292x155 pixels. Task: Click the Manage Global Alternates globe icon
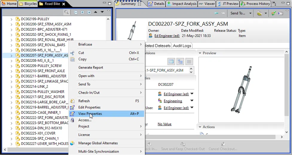tap(72, 143)
